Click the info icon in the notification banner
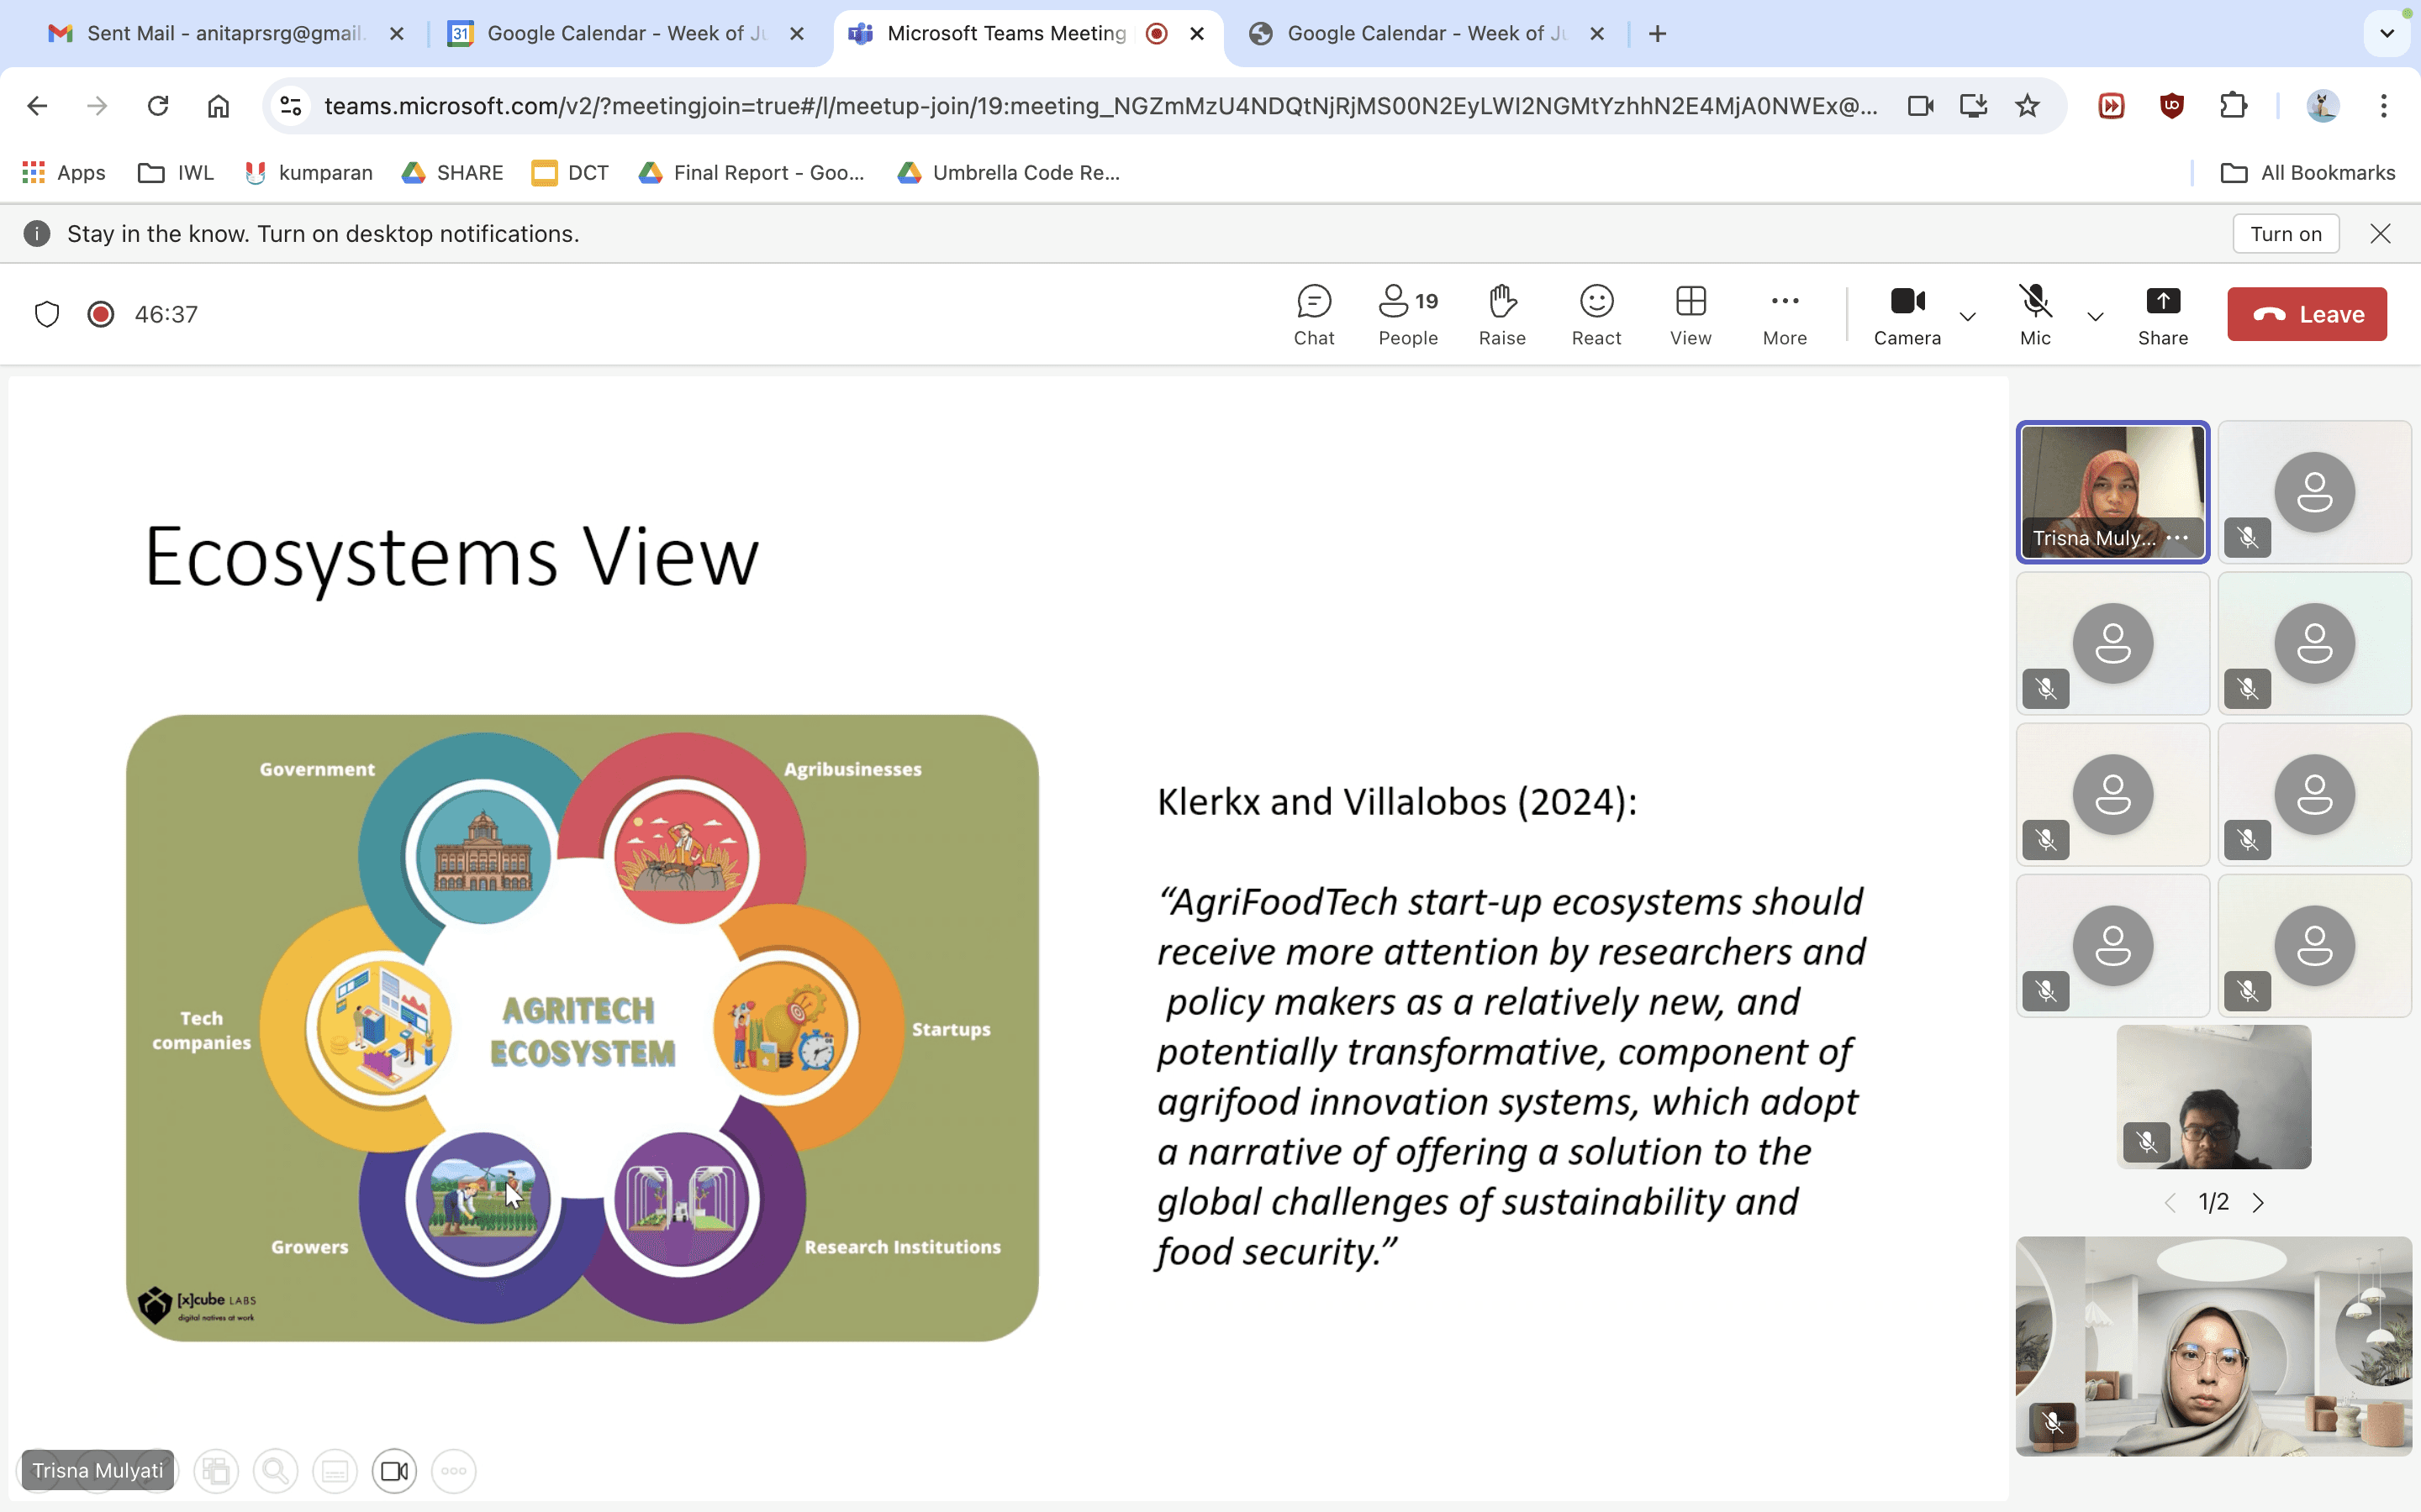The width and height of the screenshot is (2421, 1512). pos(37,233)
